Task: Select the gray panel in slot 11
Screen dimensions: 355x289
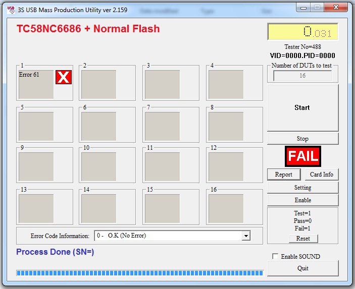Action: click(x=162, y=166)
